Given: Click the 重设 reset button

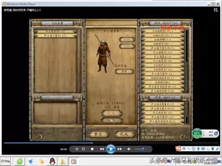Looking at the screenshot, I should (98, 134).
